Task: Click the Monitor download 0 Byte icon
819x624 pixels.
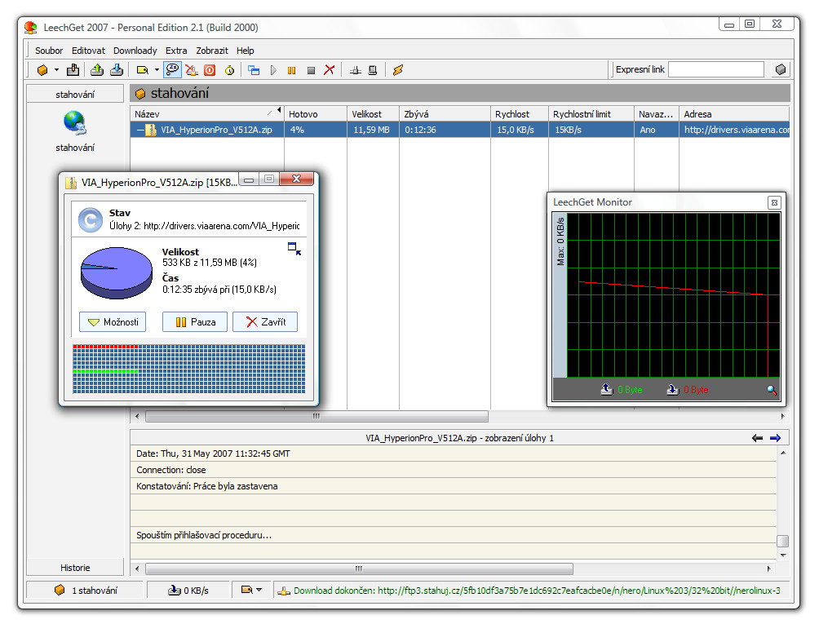Action: tap(673, 389)
